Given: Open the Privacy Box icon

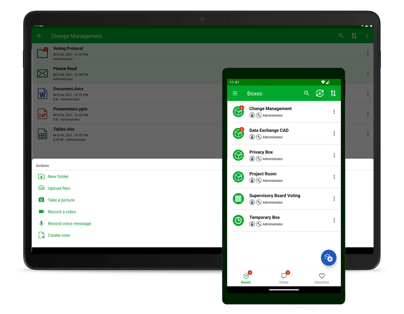Looking at the screenshot, I should point(238,155).
